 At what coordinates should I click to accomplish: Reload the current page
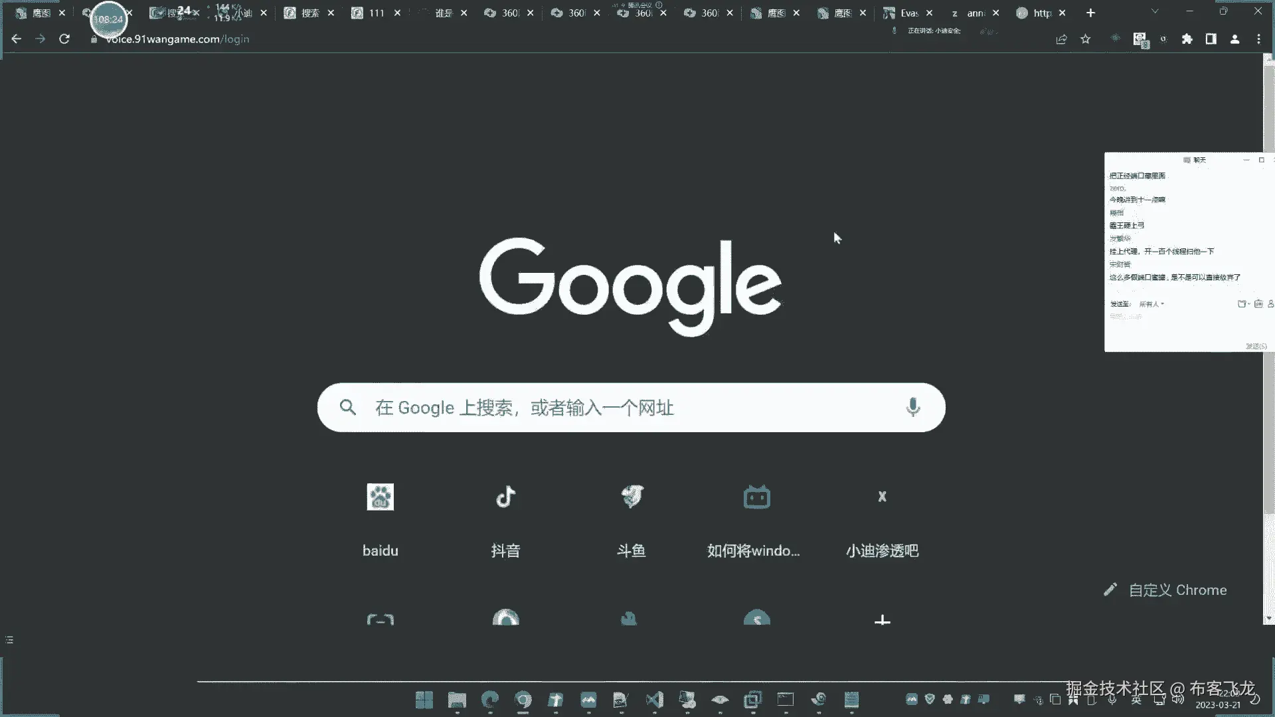point(64,39)
